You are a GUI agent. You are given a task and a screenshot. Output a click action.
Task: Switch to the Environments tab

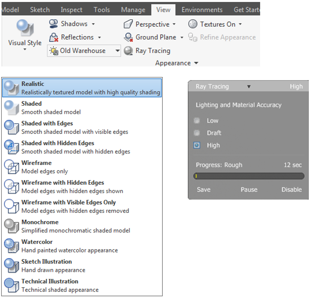point(202,10)
